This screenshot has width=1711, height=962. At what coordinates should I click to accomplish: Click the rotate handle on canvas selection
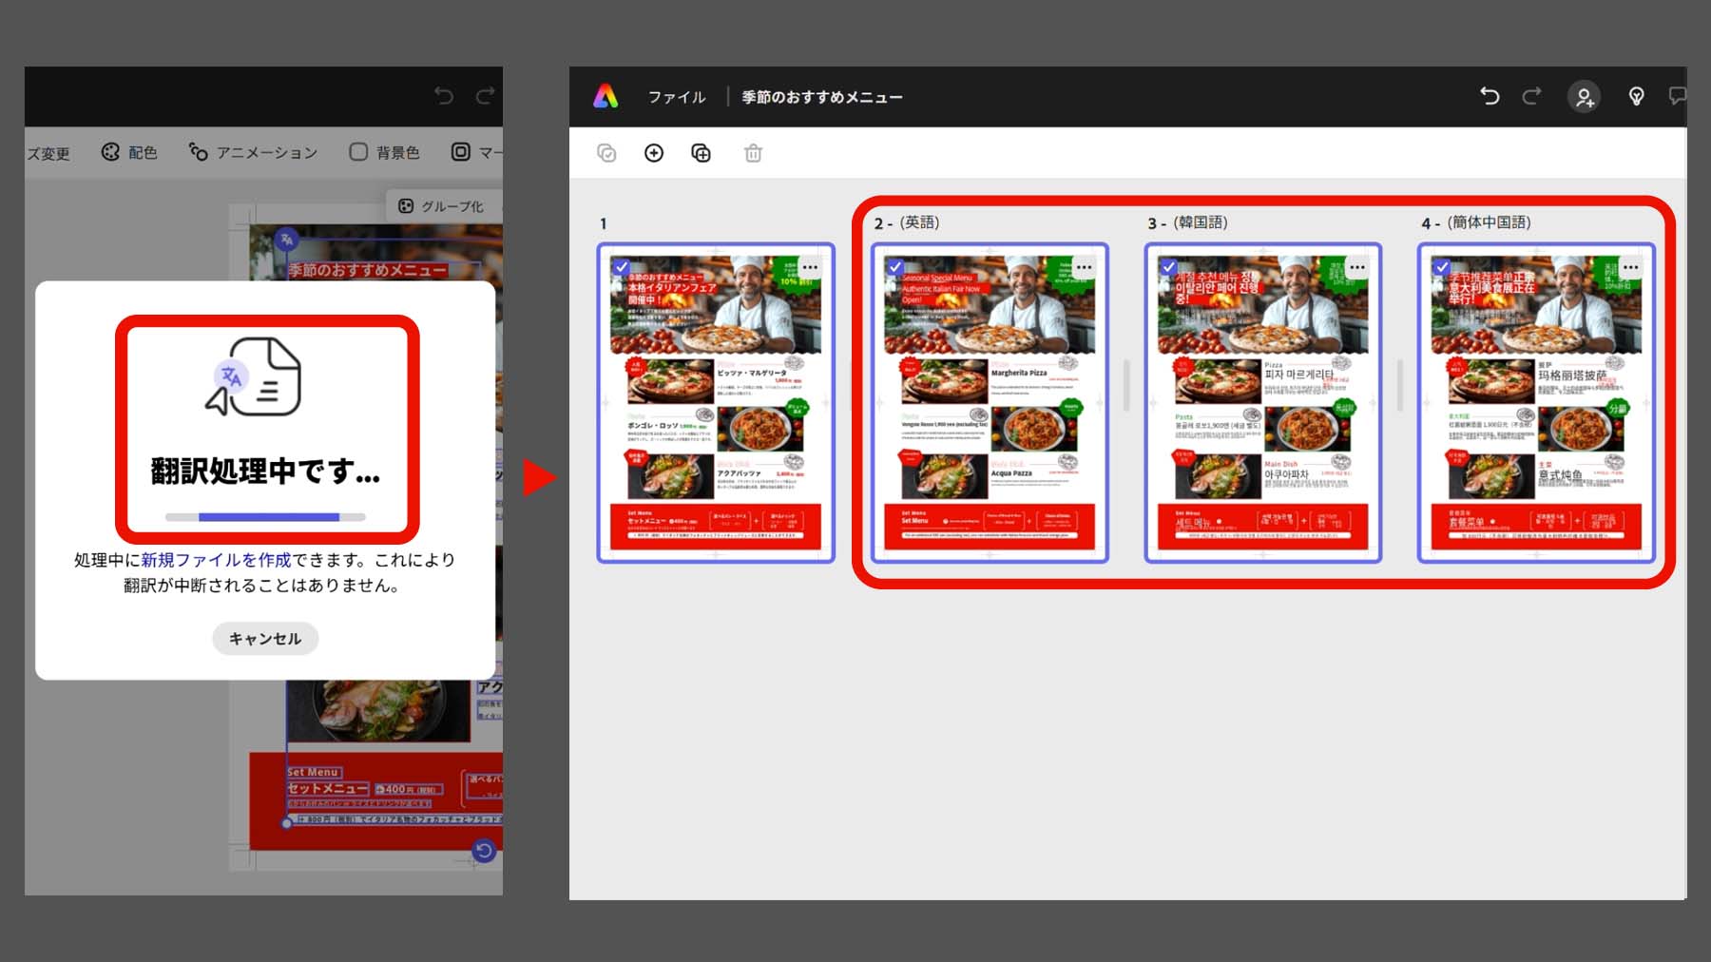[x=484, y=851]
